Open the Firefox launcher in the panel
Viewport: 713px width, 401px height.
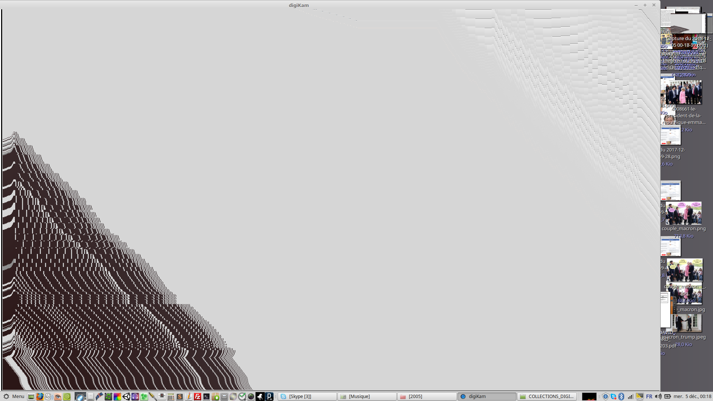[x=40, y=397]
